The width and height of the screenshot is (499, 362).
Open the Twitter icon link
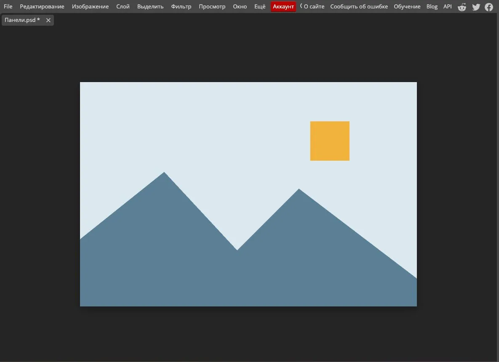pos(476,7)
